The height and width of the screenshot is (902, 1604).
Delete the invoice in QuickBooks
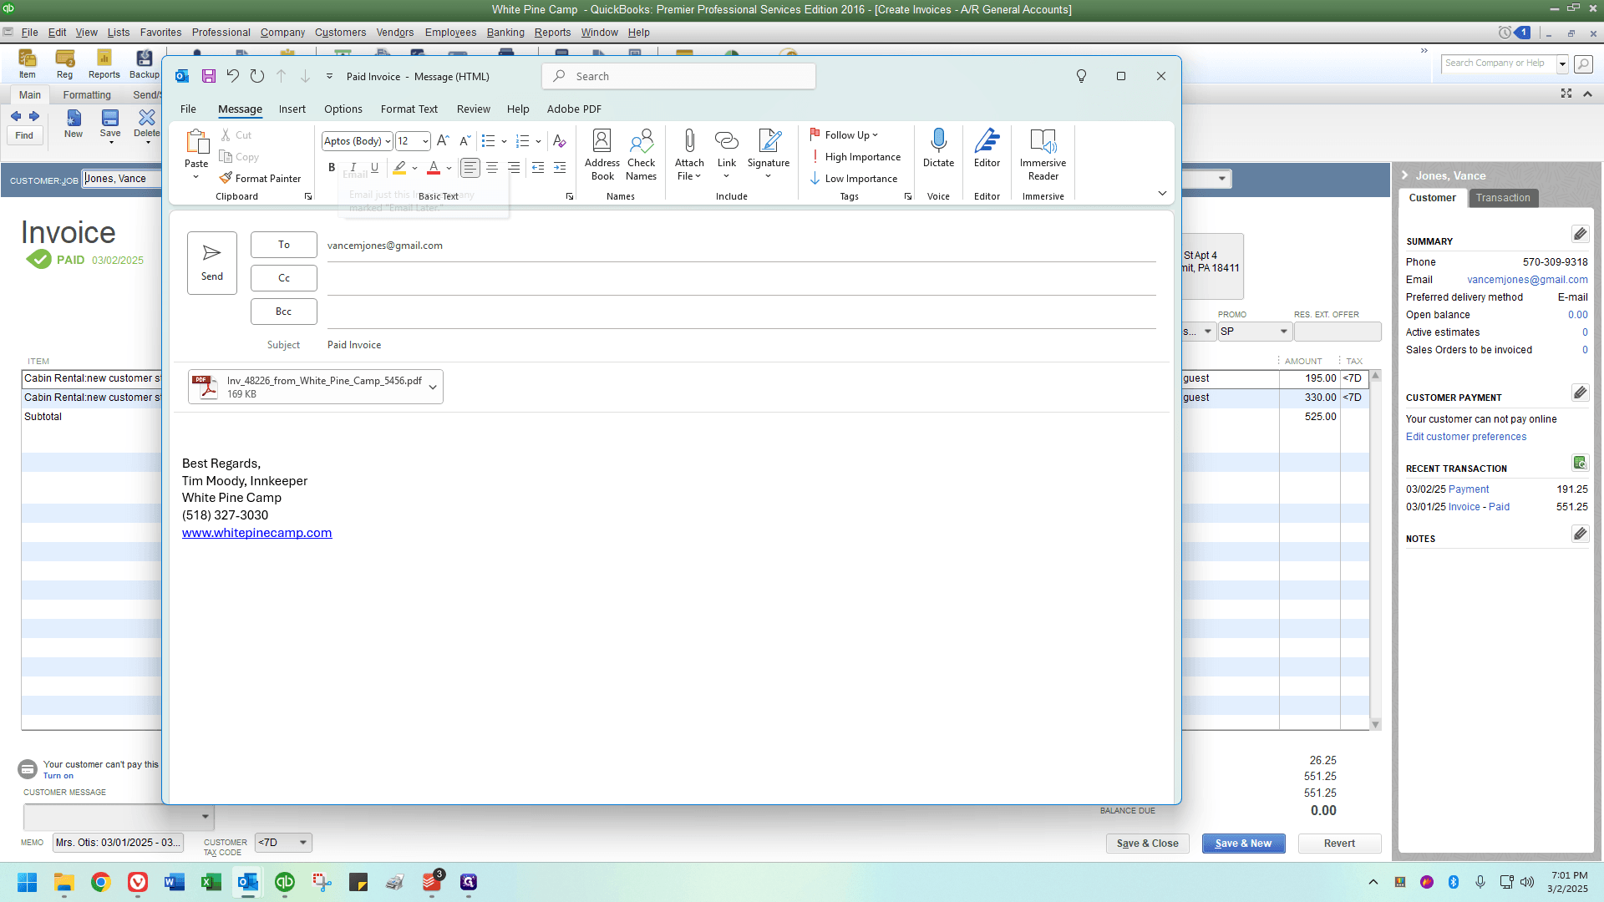147,125
